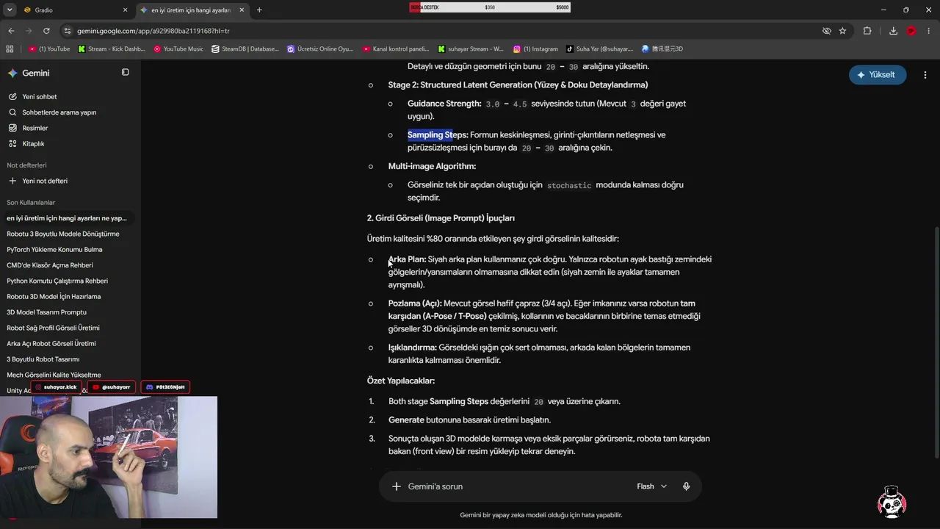The height and width of the screenshot is (529, 940).
Task: Click the @suhayarr YouTube badge
Action: tap(112, 387)
